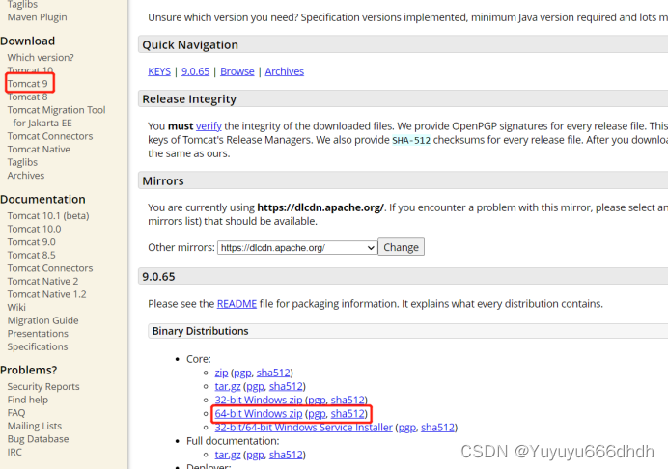This screenshot has height=470, width=668.
Task: Open the Migration Guide link
Action: click(42, 320)
